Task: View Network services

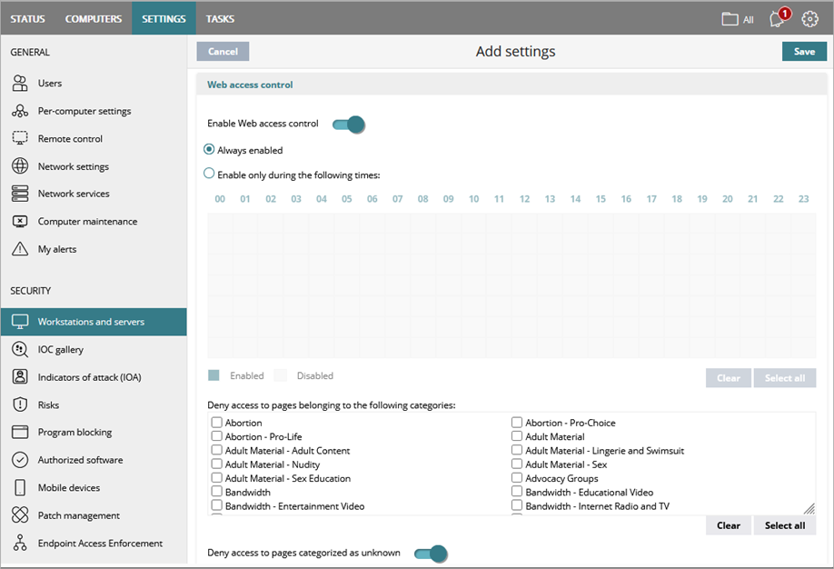Action: click(72, 193)
